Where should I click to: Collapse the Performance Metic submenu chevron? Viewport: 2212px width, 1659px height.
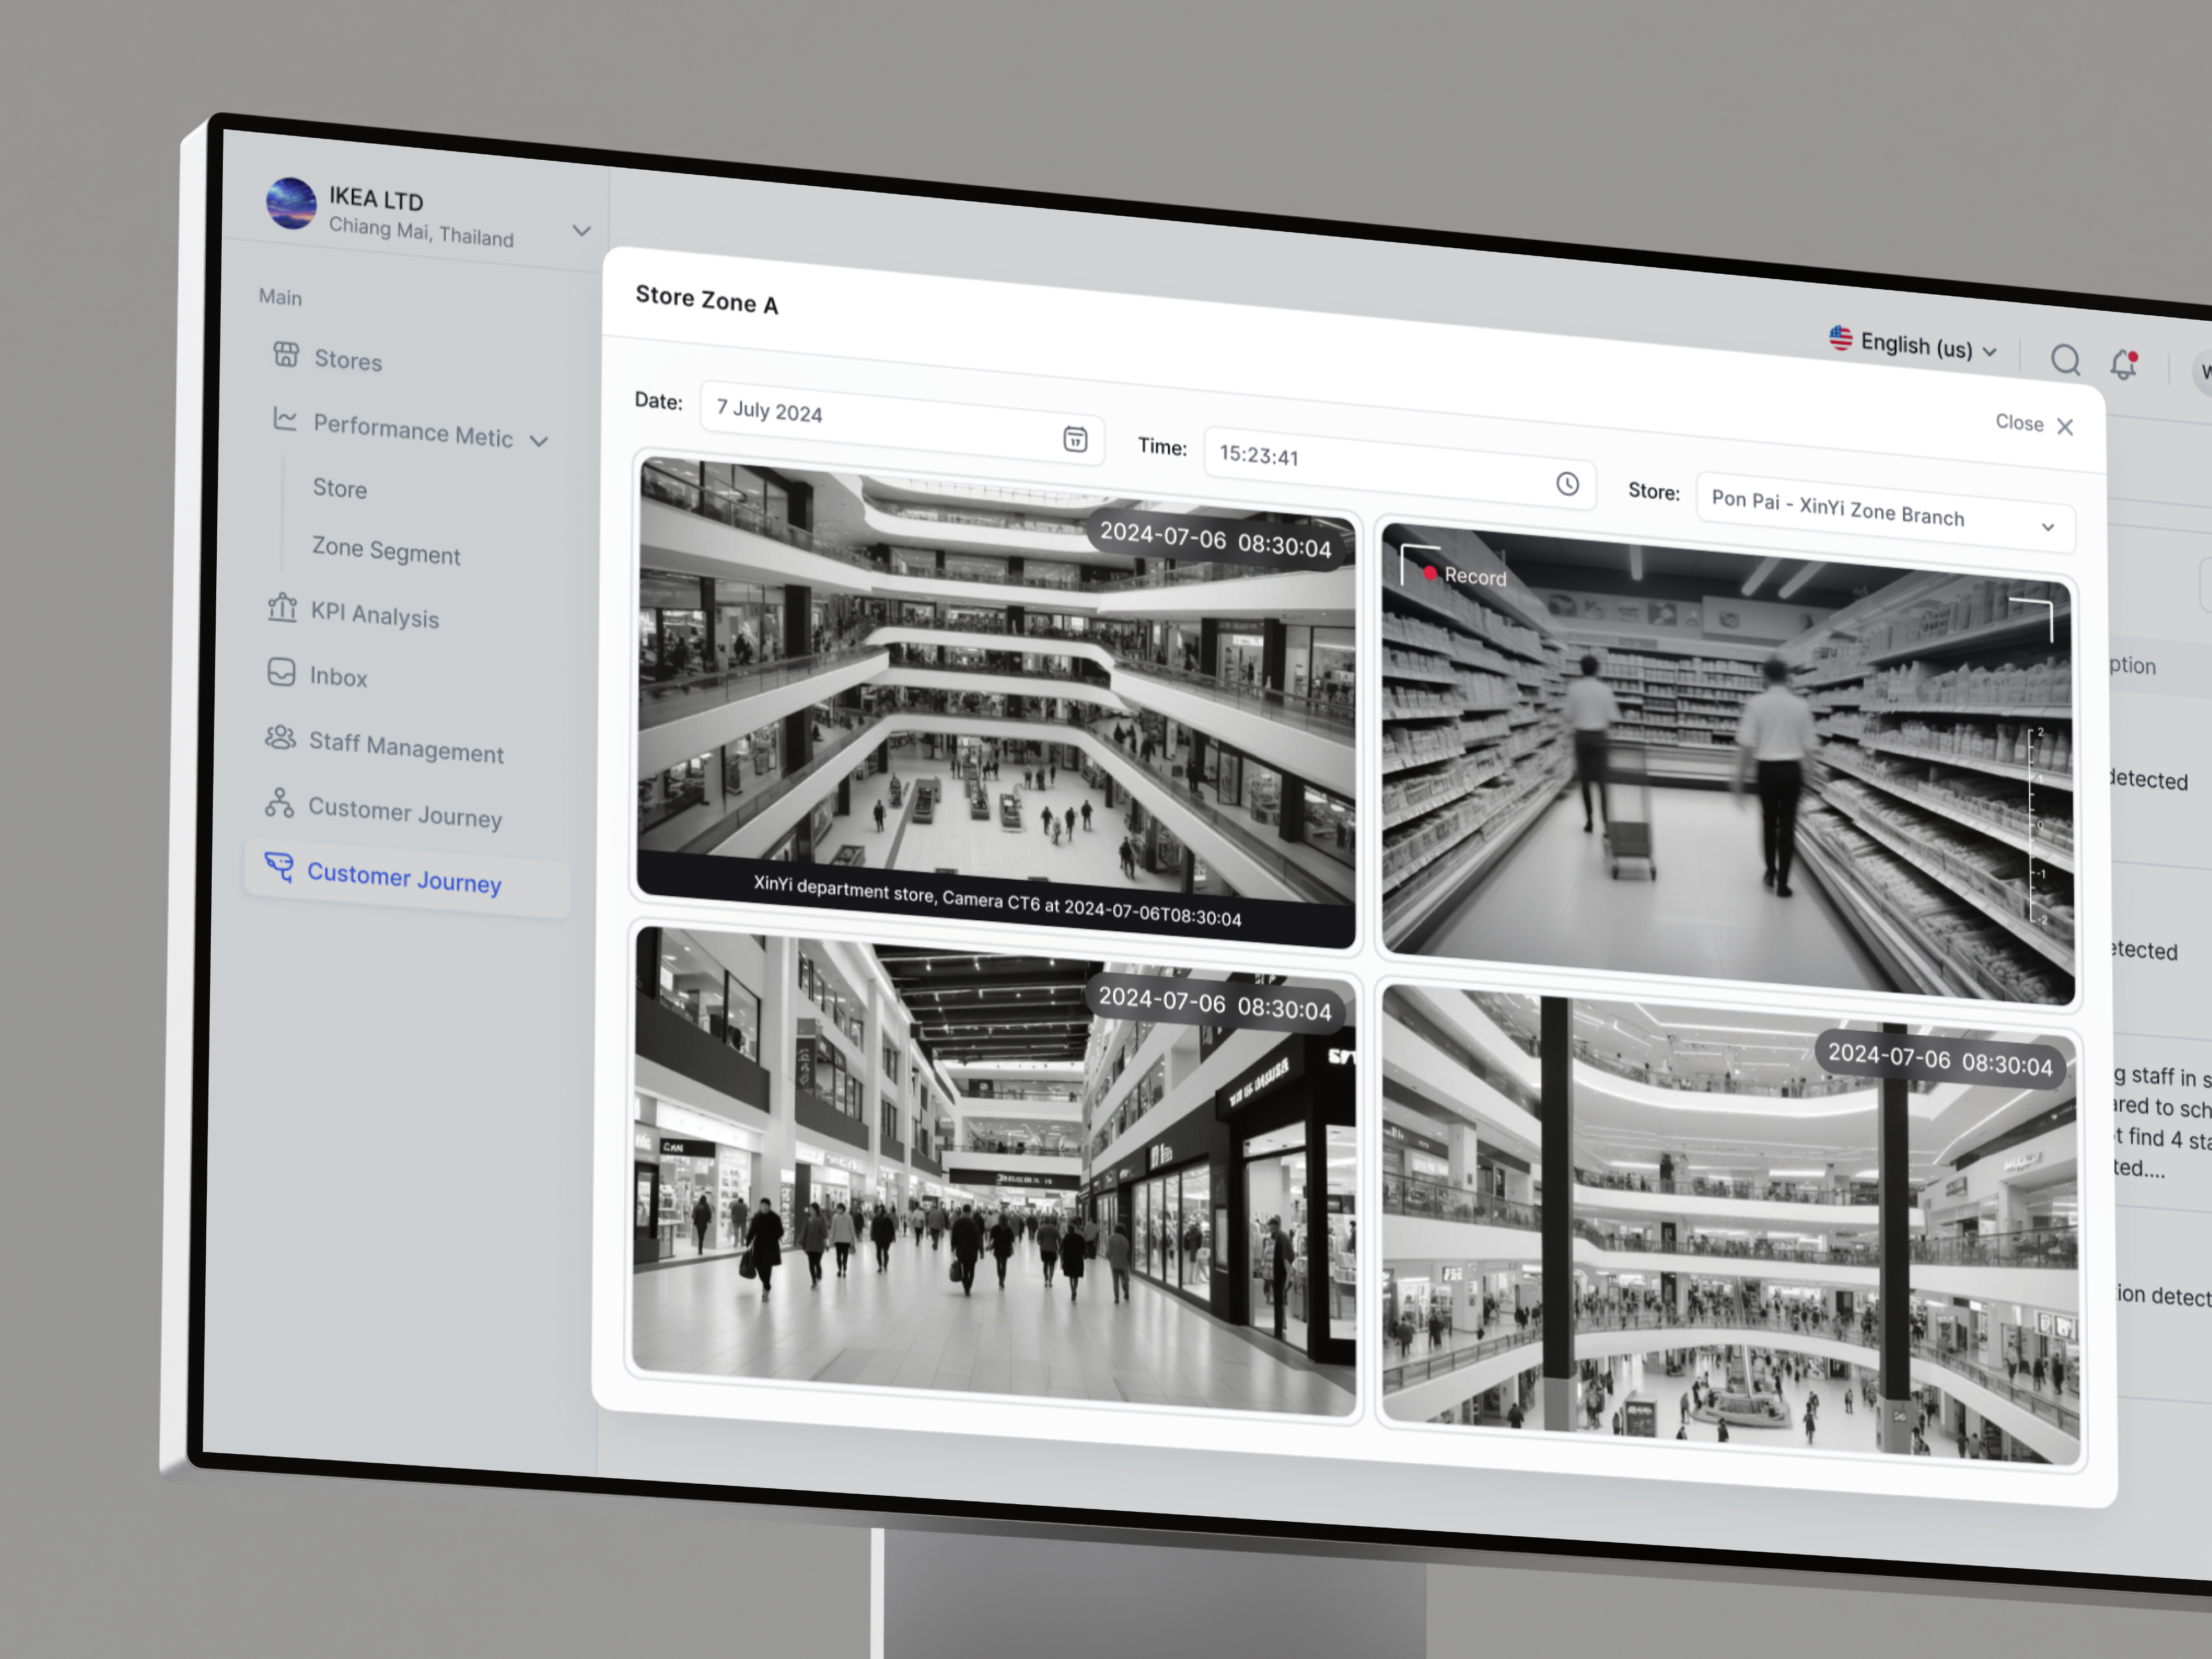coord(539,441)
